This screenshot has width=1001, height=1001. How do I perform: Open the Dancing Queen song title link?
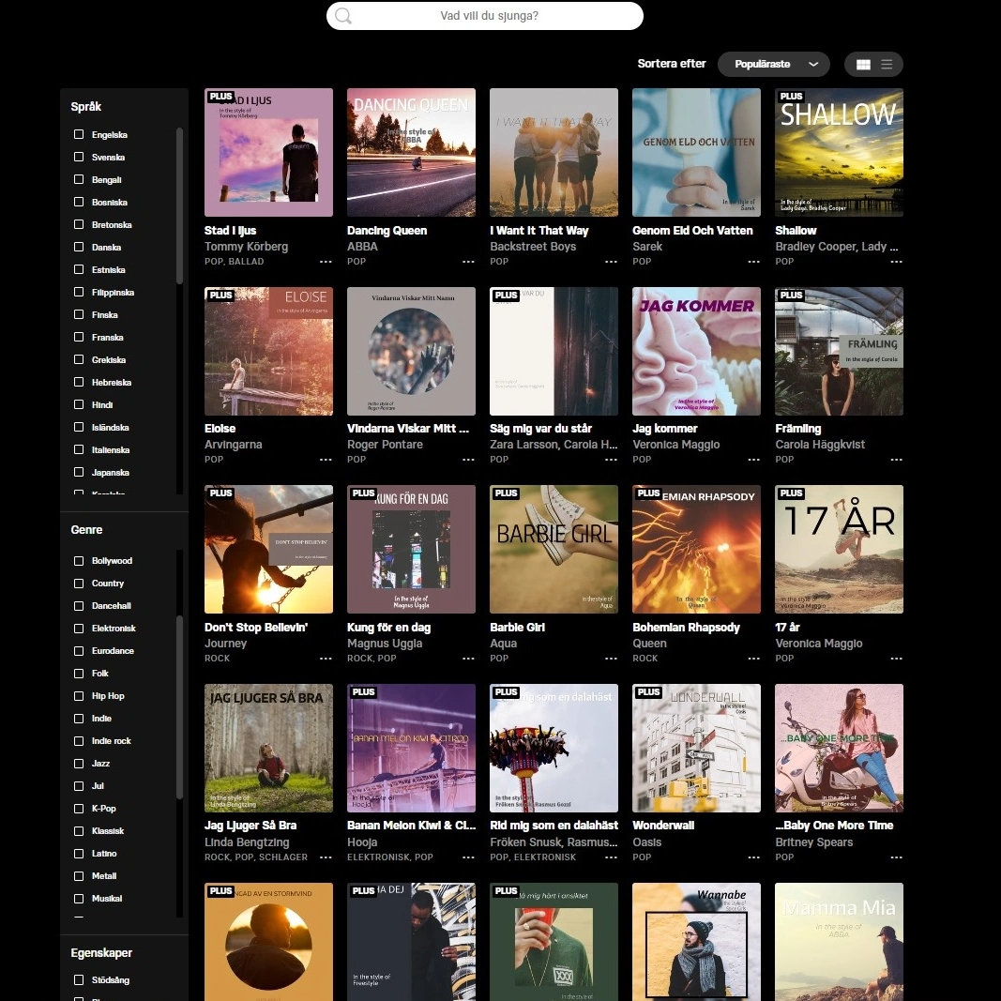click(x=387, y=231)
